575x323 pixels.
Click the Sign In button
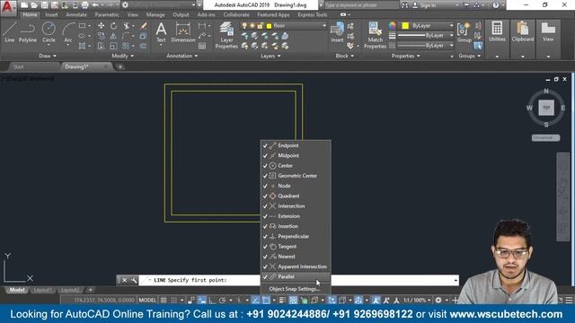(424, 5)
